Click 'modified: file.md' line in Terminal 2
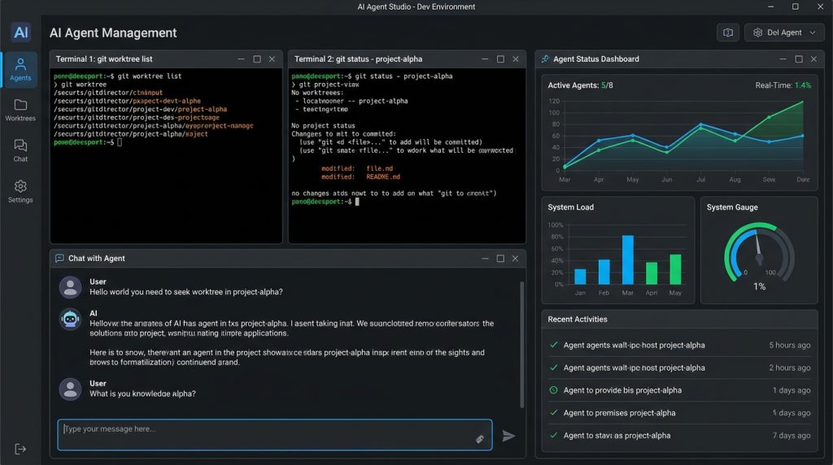Screen dimensions: 833x465 pos(357,168)
